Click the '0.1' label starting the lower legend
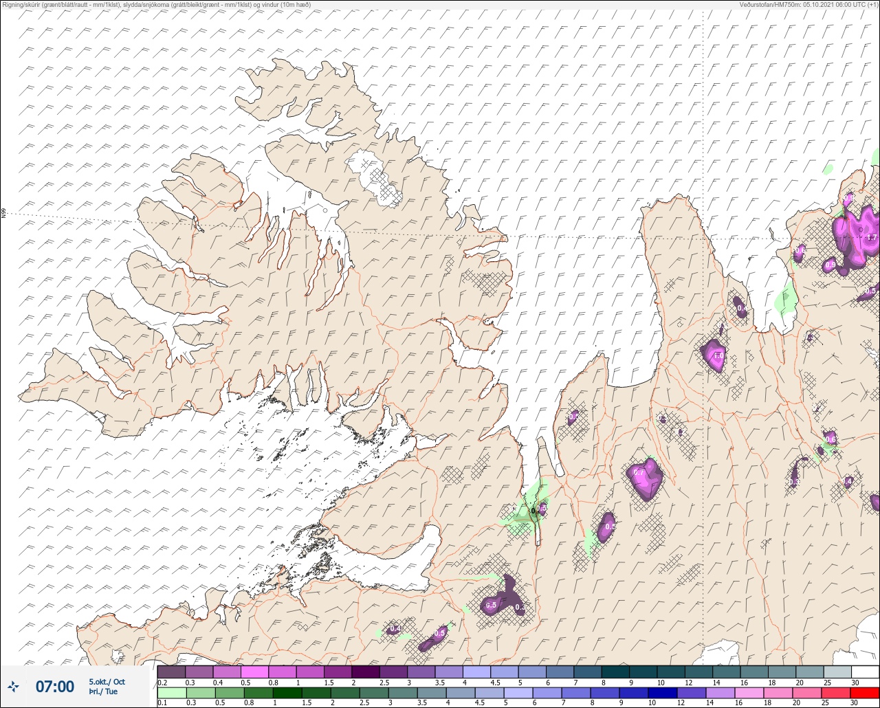 click(162, 703)
